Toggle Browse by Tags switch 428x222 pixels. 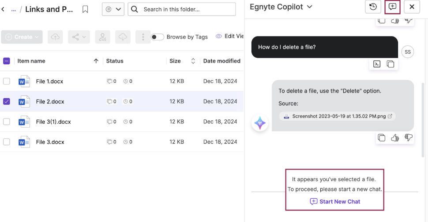pos(158,37)
